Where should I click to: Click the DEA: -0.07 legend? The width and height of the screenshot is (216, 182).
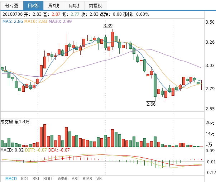point(59,150)
